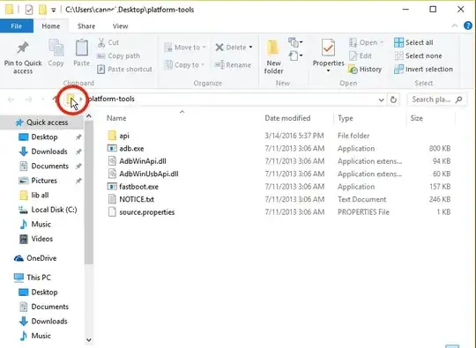Viewport: 476px width, 348px height.
Task: Sort by the Name column header
Action: [116, 118]
